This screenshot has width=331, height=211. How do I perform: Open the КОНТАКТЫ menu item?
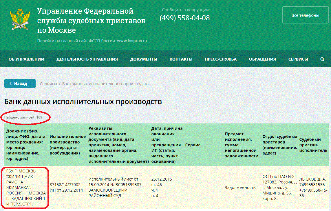181,59
